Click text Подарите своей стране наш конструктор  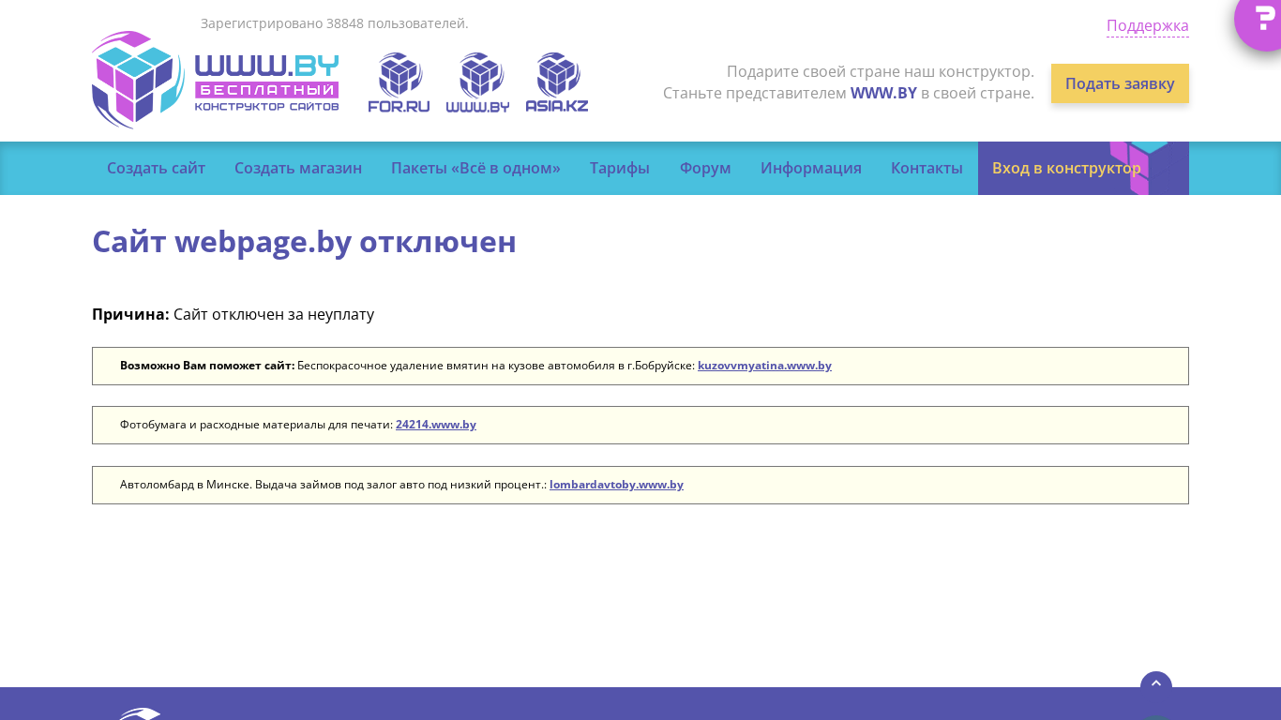881,71
